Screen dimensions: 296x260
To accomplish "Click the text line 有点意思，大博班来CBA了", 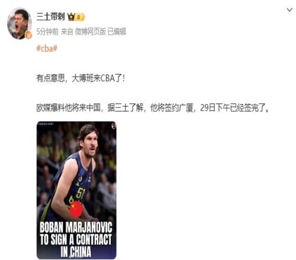I will click(81, 78).
